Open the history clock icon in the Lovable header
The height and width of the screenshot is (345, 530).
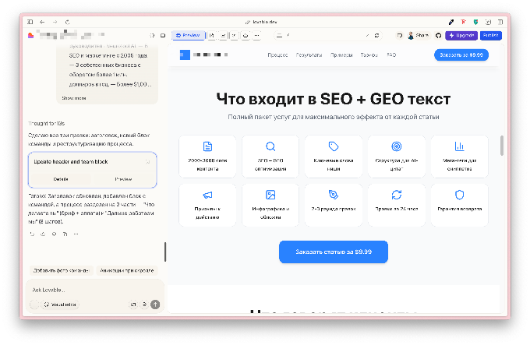(x=152, y=35)
